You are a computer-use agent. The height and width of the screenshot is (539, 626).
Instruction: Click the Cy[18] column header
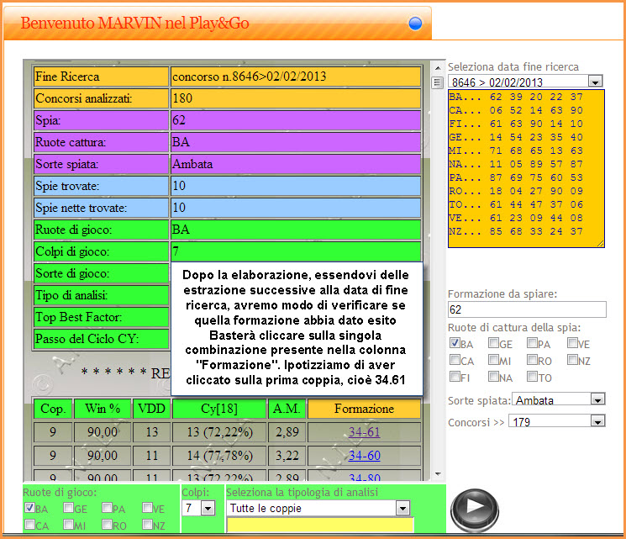pos(219,409)
